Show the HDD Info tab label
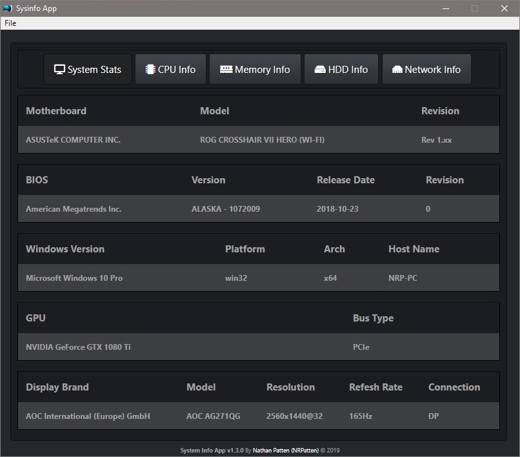The height and width of the screenshot is (457, 520). click(348, 69)
